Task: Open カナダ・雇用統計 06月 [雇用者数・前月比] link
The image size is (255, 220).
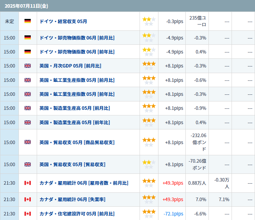Action: (84, 183)
